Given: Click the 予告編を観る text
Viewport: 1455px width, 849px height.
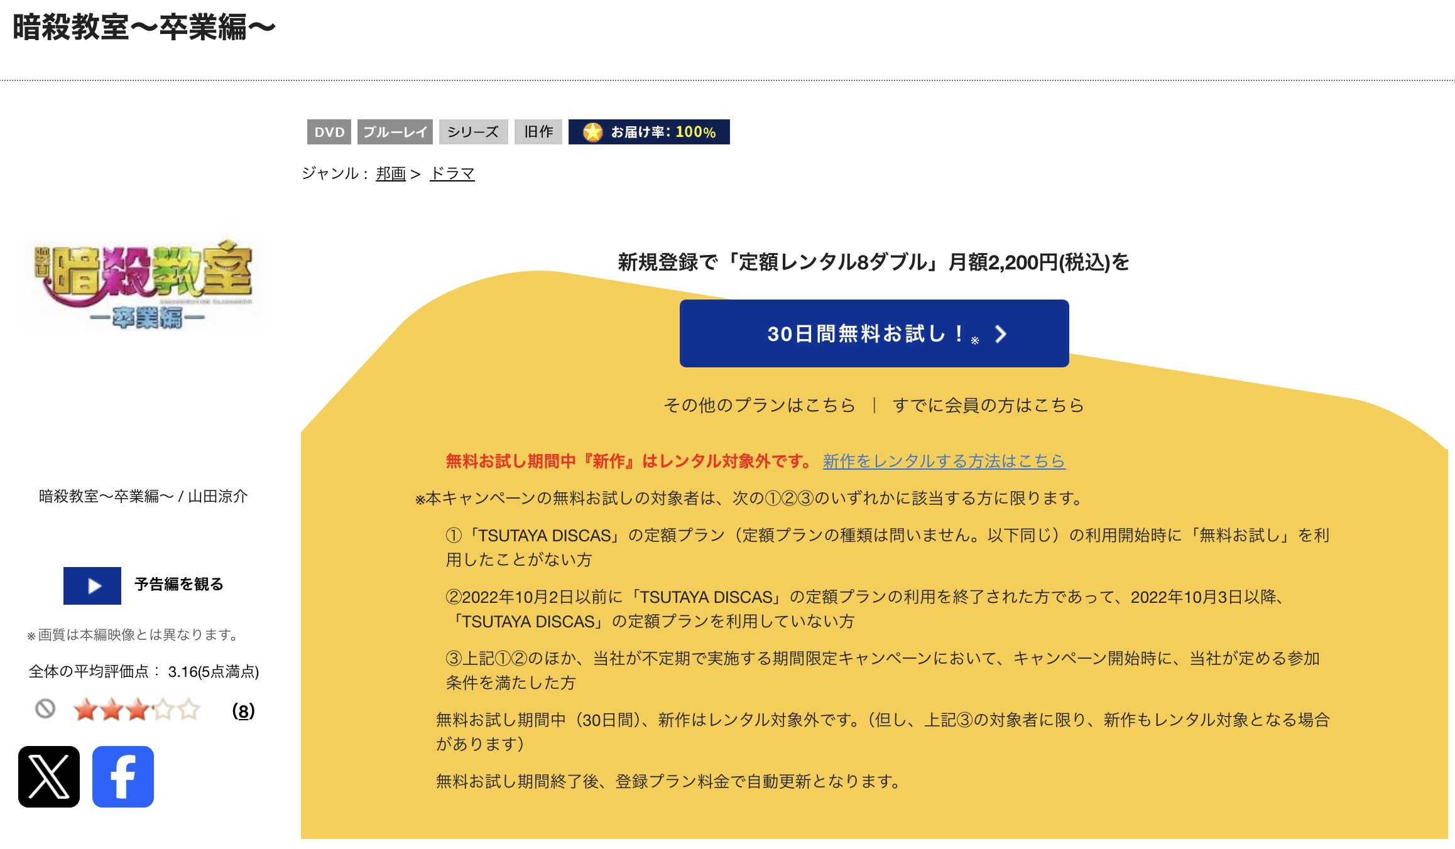Looking at the screenshot, I should tap(179, 584).
